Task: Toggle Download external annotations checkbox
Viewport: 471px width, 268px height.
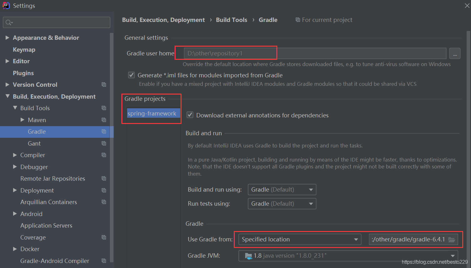Action: click(190, 115)
